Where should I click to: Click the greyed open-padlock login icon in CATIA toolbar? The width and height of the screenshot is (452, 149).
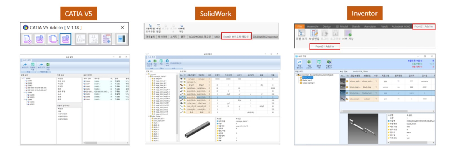coord(80,39)
